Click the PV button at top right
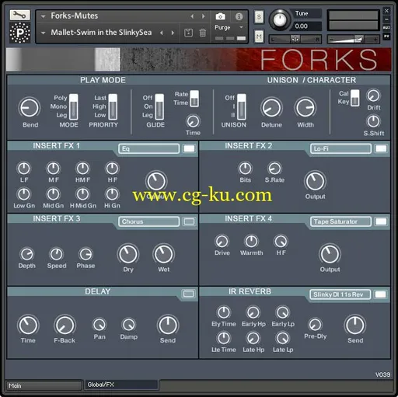 (x=386, y=36)
